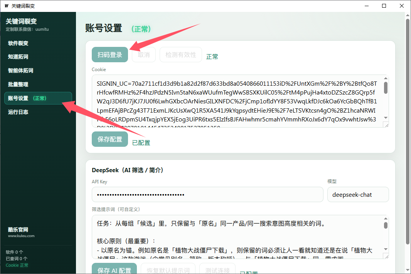Click the 筛选提示词 box scroll-up arrow
Image resolution: width=411 pixels, height=274 pixels.
click(x=386, y=218)
